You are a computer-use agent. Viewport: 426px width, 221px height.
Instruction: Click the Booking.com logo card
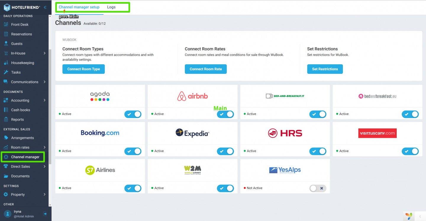click(100, 133)
